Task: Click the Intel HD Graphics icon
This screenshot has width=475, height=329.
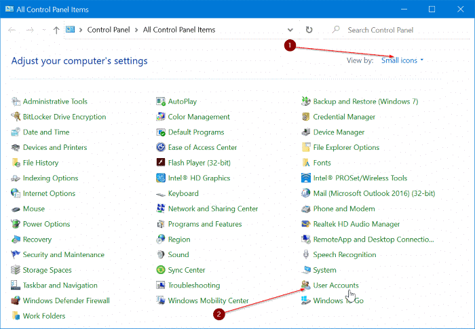Action: pos(161,178)
